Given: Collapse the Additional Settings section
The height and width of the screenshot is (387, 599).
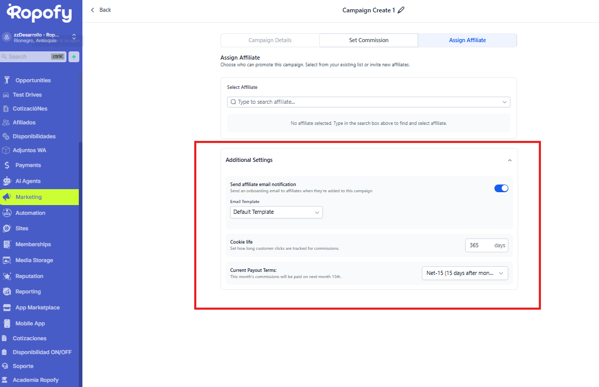Looking at the screenshot, I should [509, 160].
